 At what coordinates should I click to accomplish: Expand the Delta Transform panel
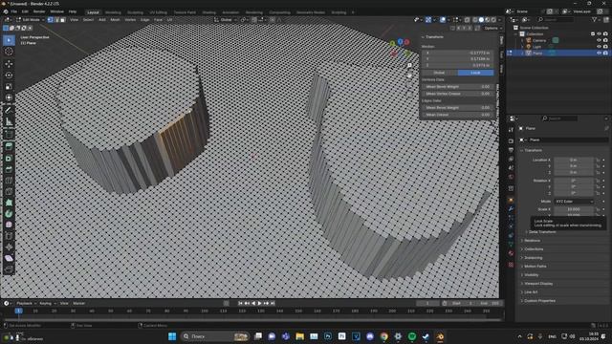[x=542, y=231]
